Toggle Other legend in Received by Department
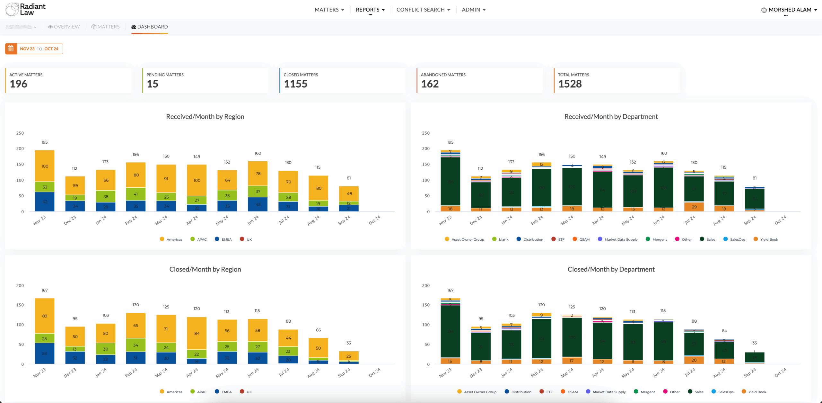Screen dimensions: 822x403 (683, 239)
